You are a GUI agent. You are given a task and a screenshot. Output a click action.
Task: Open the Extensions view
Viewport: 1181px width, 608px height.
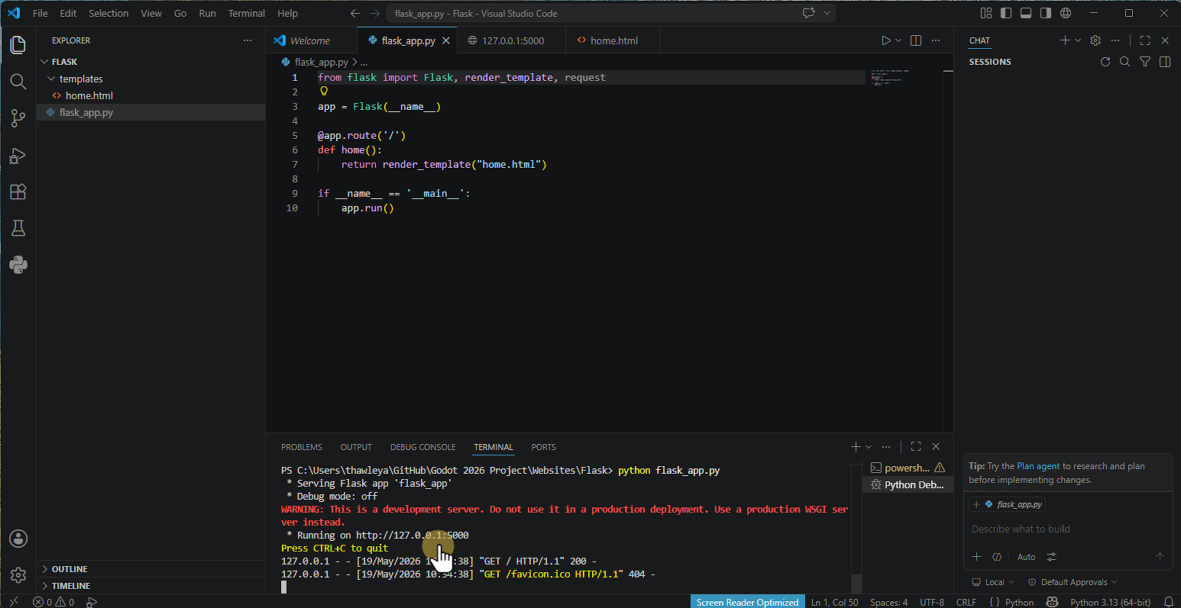18,192
